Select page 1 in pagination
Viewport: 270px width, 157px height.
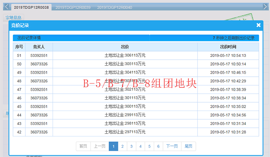pos(113,146)
